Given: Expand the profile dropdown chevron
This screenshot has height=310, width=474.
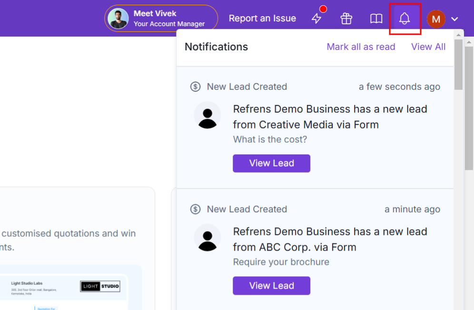Looking at the screenshot, I should (x=454, y=19).
